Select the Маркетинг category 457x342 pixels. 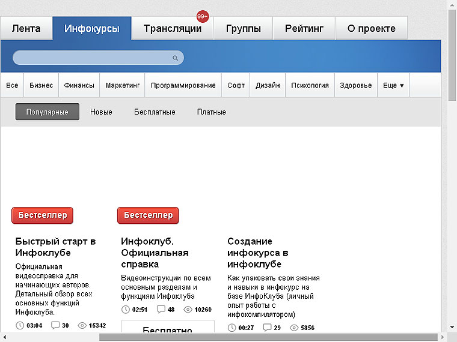click(x=123, y=85)
